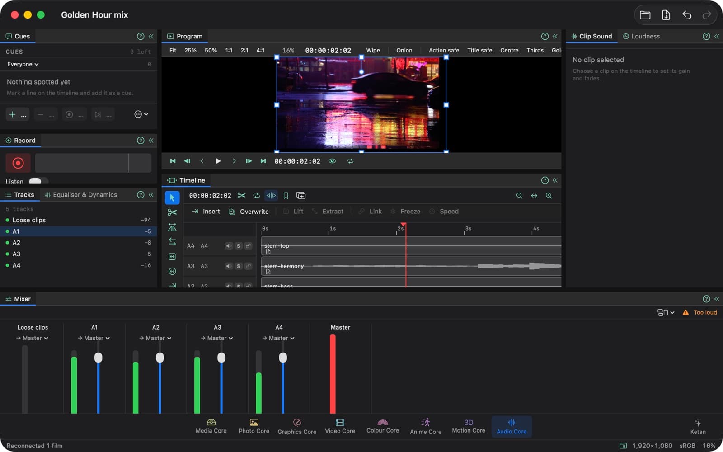Screen dimensions: 723x452
Task: Click the Insert button
Action: click(x=206, y=212)
